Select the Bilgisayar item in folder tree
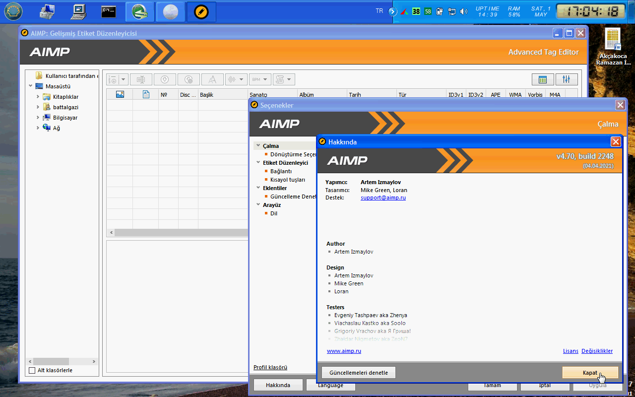 point(65,118)
